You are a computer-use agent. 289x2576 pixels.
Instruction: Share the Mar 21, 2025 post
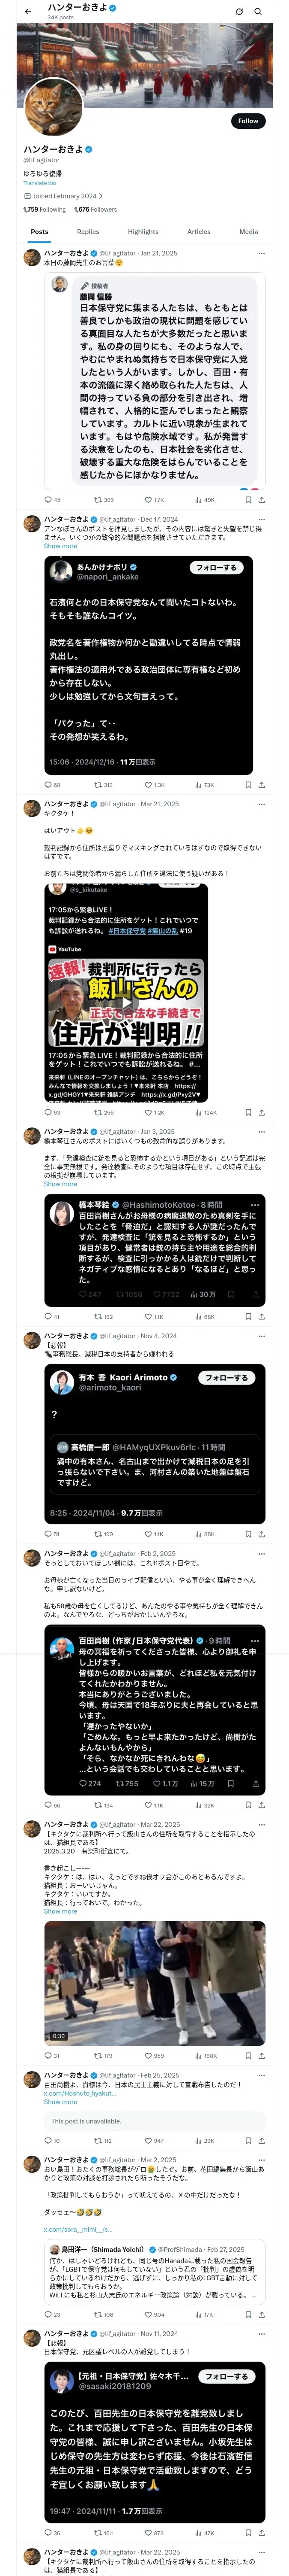point(261,1112)
